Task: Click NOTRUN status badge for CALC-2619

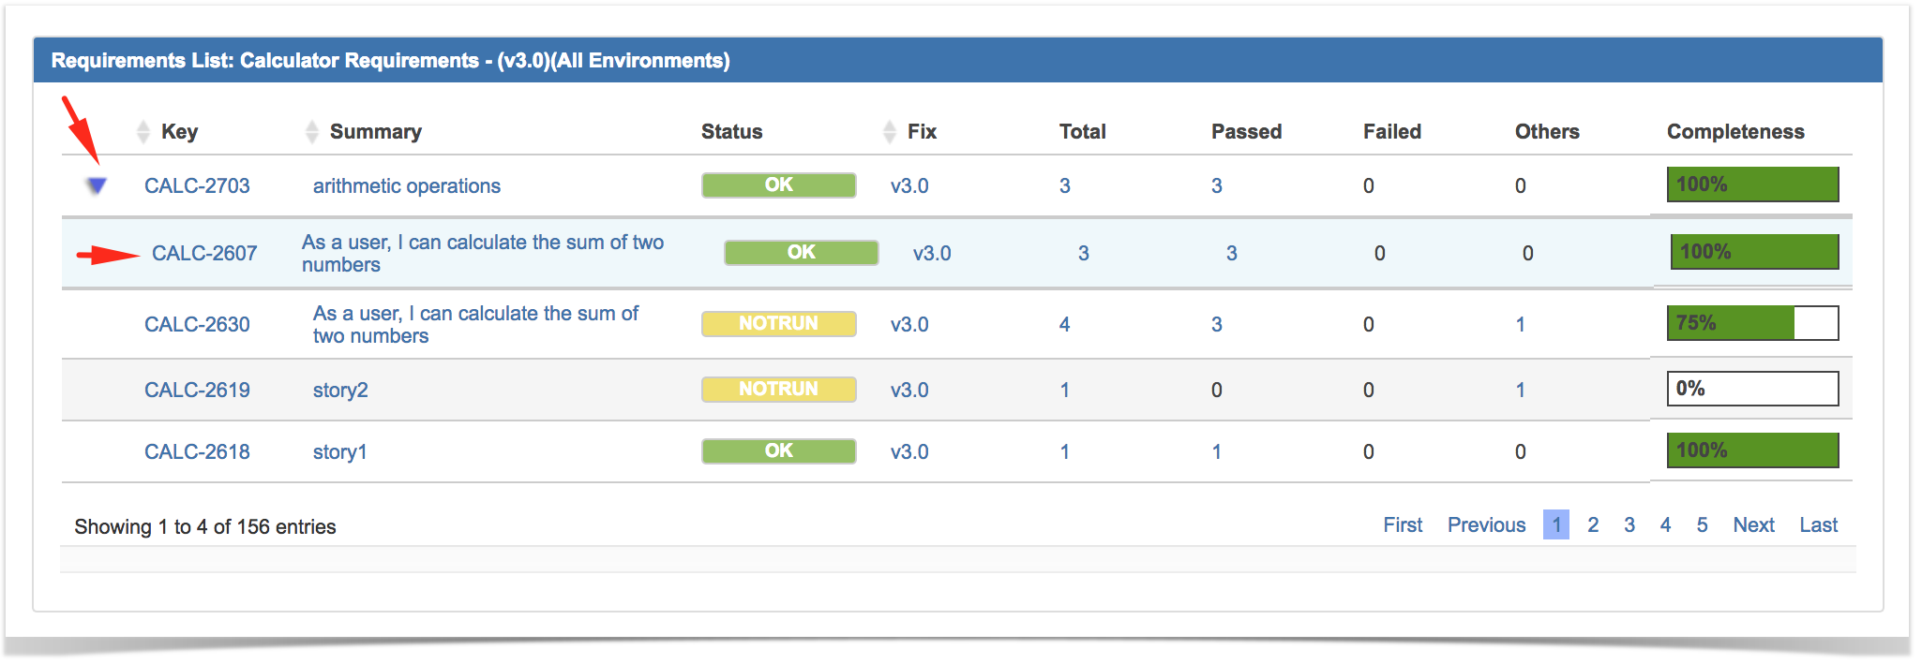Action: tap(778, 389)
